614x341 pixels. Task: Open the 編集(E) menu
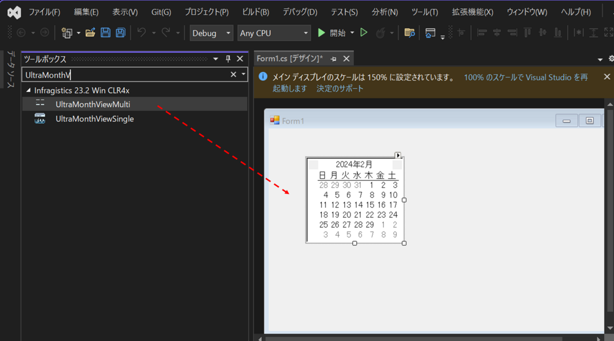pyautogui.click(x=86, y=12)
